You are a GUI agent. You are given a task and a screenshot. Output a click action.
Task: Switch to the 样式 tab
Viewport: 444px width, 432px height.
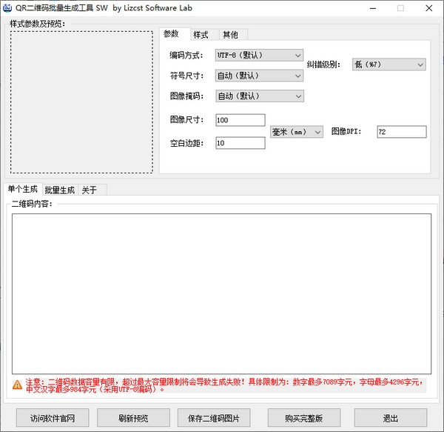tap(201, 35)
